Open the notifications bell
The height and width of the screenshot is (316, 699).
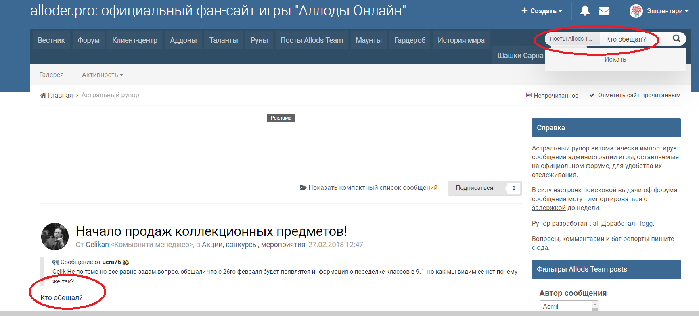click(585, 11)
